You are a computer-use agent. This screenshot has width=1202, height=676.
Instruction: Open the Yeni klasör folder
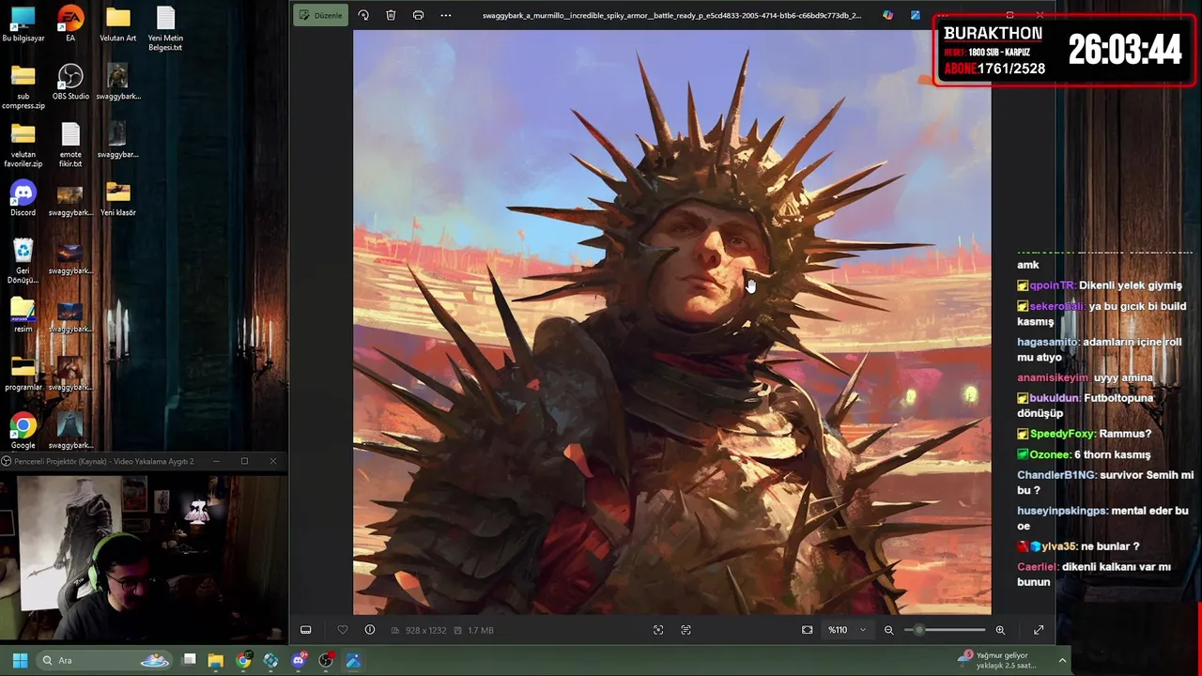tap(118, 200)
